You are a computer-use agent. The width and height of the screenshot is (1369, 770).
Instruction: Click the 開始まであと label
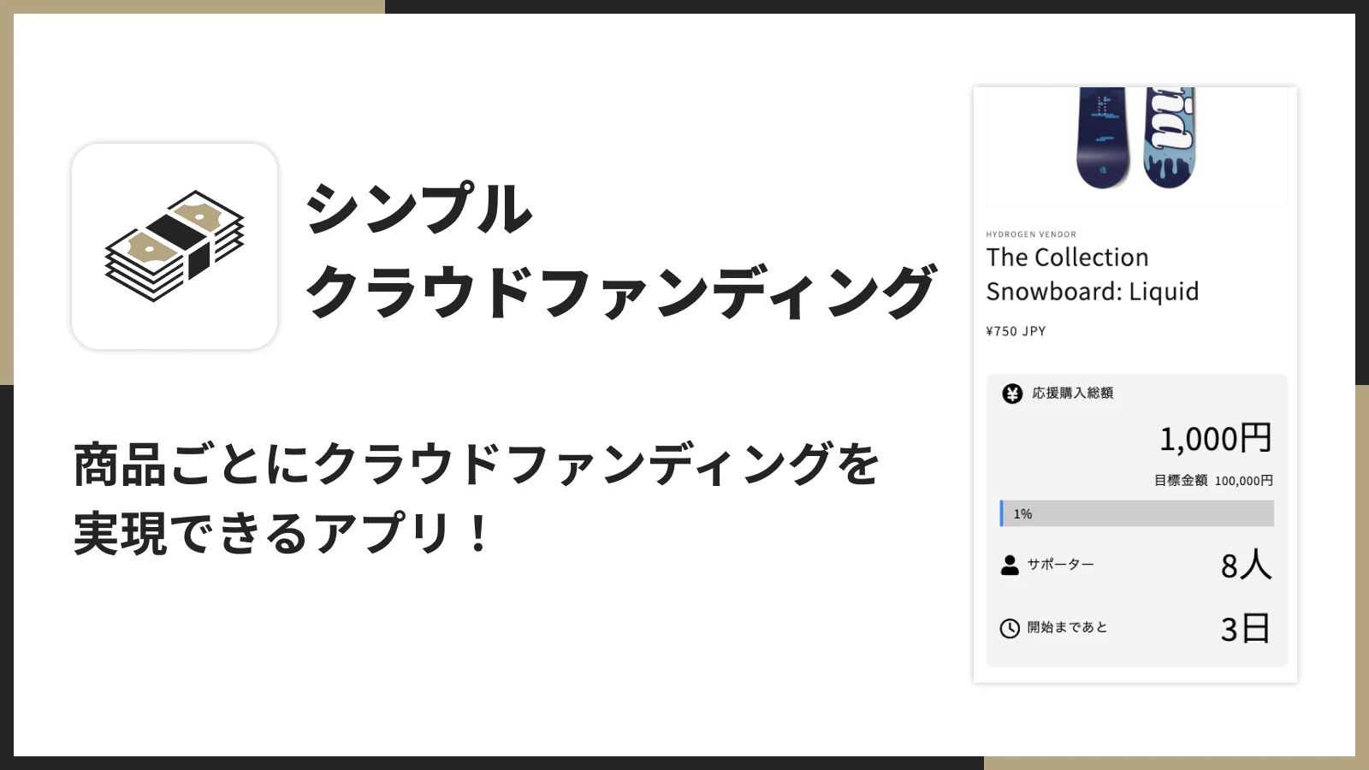(1067, 628)
